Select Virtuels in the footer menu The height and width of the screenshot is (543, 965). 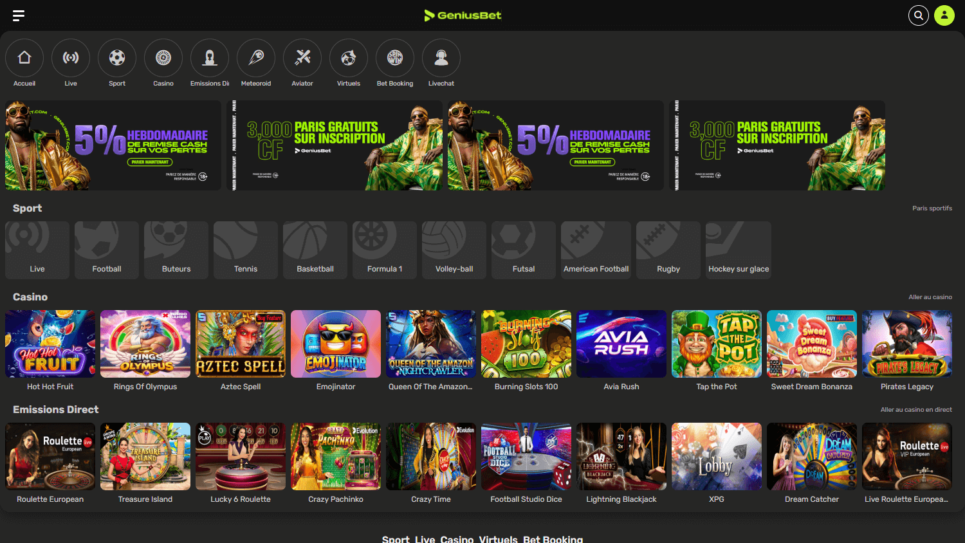498,539
